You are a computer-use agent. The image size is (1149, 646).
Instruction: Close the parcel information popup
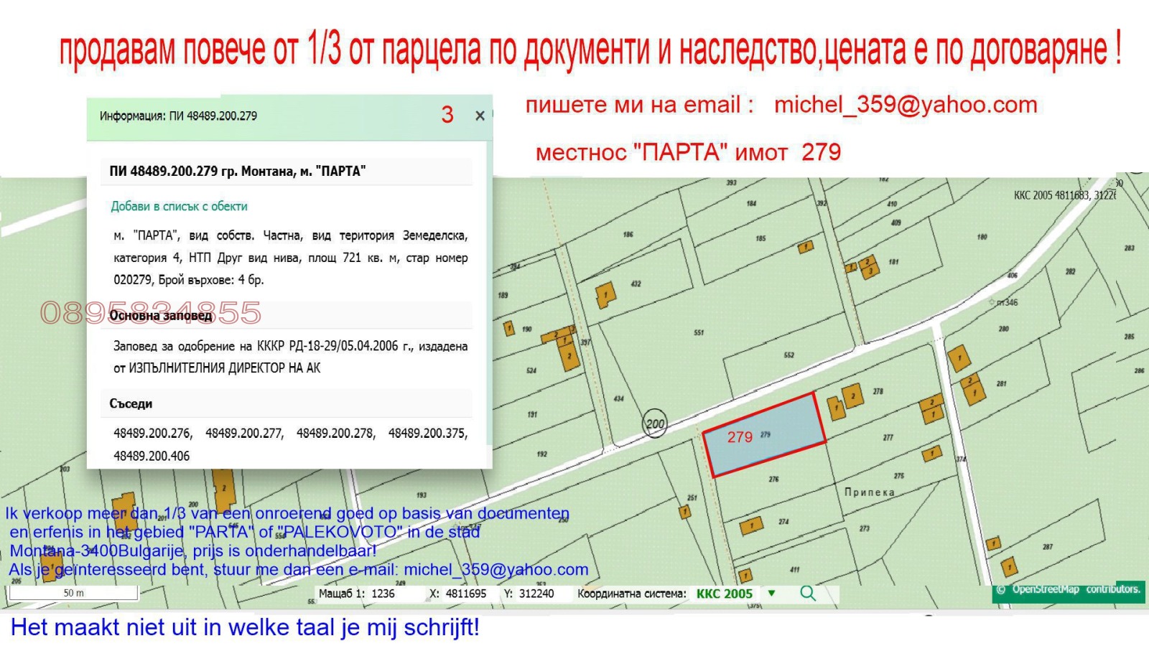tap(480, 116)
